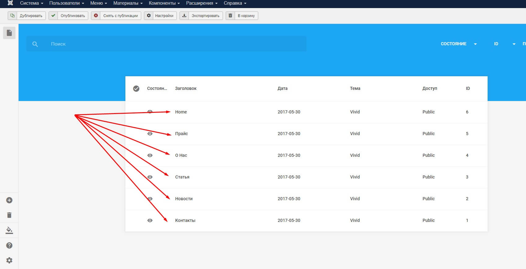526x269 pixels.
Task: Click the Экспортировать button
Action: tap(201, 15)
